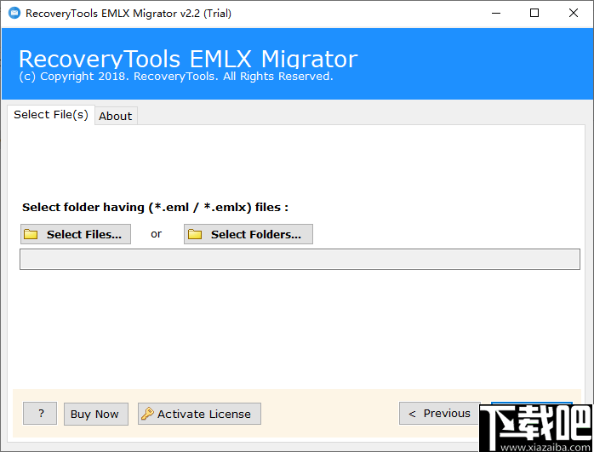The height and width of the screenshot is (452, 594).
Task: Close the EMLX Migrator window
Action: coord(574,14)
